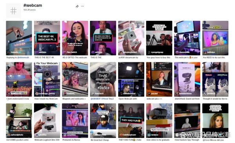Open the white cube ac400 streamcam video
Image resolution: width=235 pixels, height=143 pixels.
tap(131, 38)
